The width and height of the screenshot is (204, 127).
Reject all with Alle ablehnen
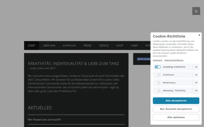point(176,117)
